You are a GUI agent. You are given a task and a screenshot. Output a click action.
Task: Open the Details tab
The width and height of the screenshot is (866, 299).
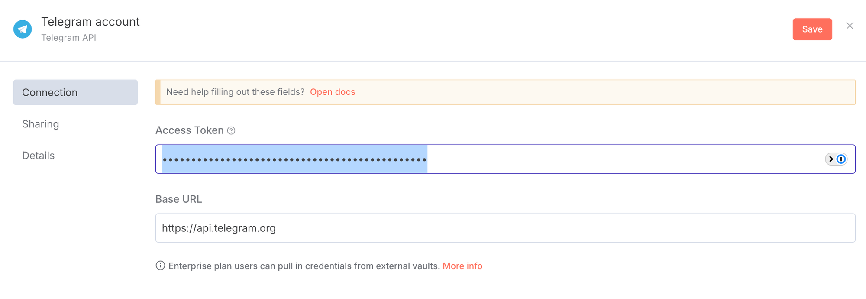click(39, 156)
